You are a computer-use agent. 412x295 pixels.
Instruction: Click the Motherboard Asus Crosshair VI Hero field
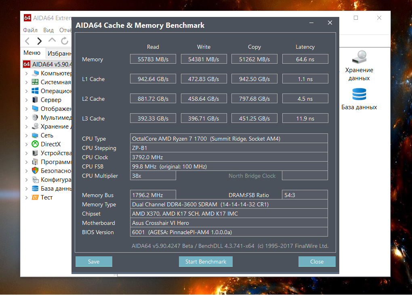pyautogui.click(x=229, y=223)
